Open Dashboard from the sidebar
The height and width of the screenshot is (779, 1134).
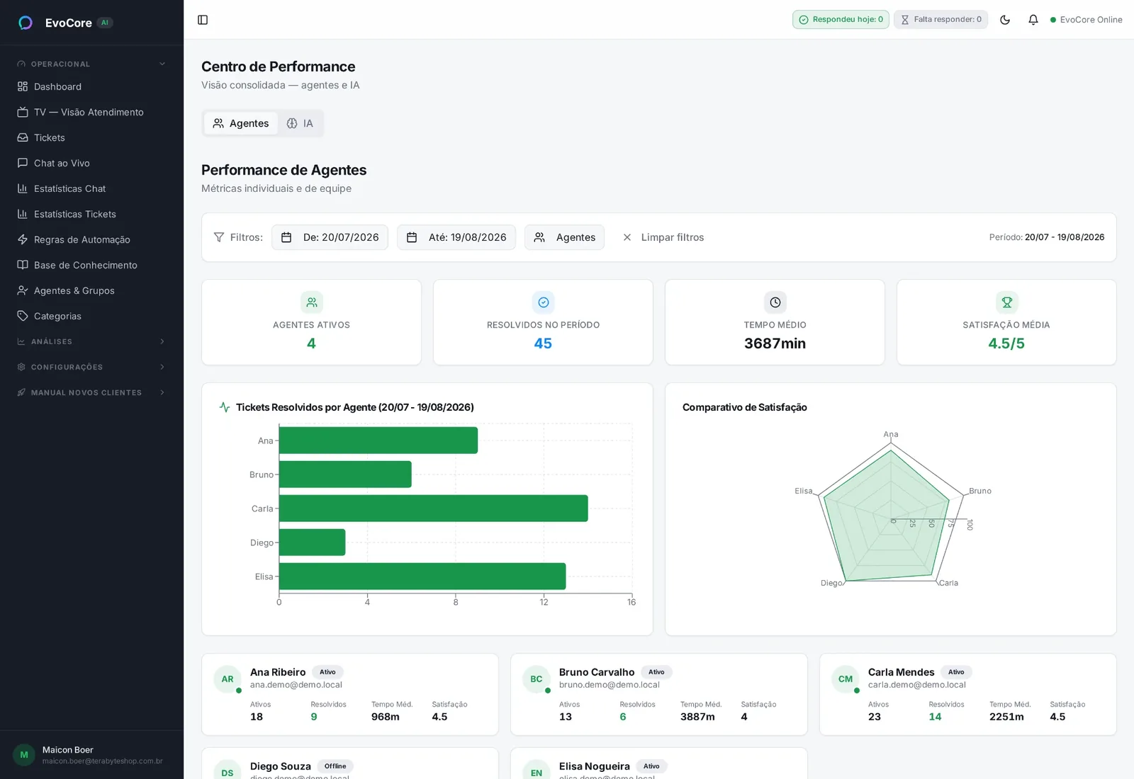coord(91,86)
